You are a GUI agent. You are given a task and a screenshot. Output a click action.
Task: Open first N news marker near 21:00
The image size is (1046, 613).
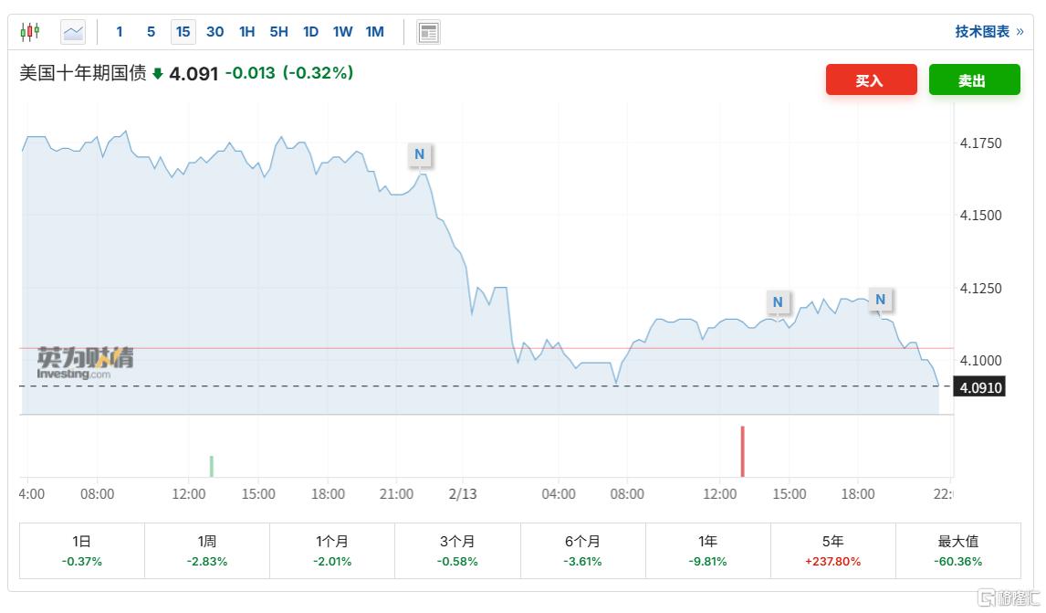coord(420,154)
